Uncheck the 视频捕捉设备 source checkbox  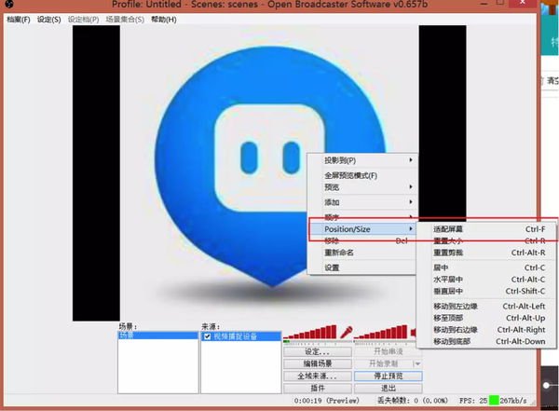(207, 336)
